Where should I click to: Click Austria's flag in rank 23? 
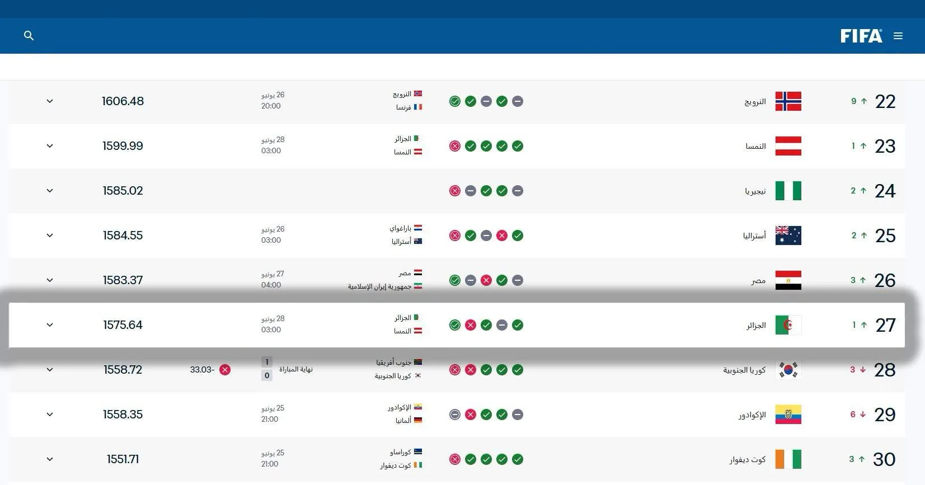pyautogui.click(x=788, y=146)
